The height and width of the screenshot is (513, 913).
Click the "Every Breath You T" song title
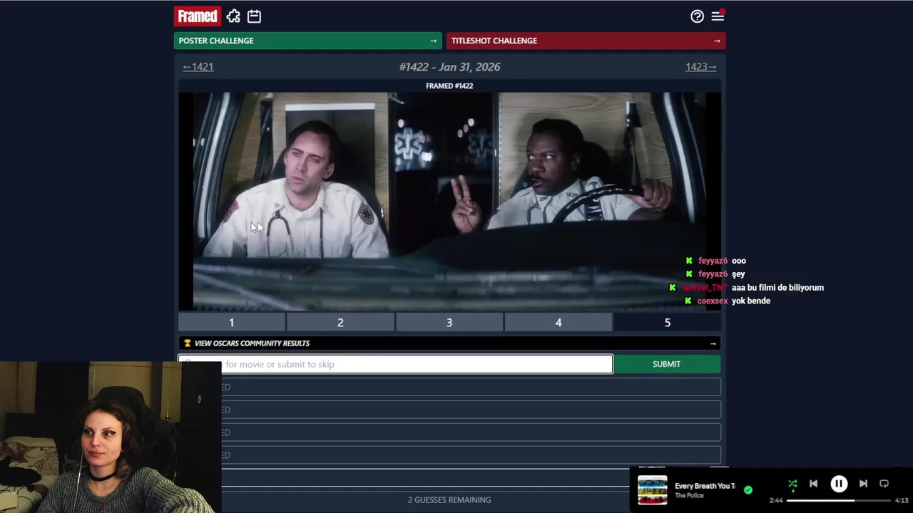(705, 486)
